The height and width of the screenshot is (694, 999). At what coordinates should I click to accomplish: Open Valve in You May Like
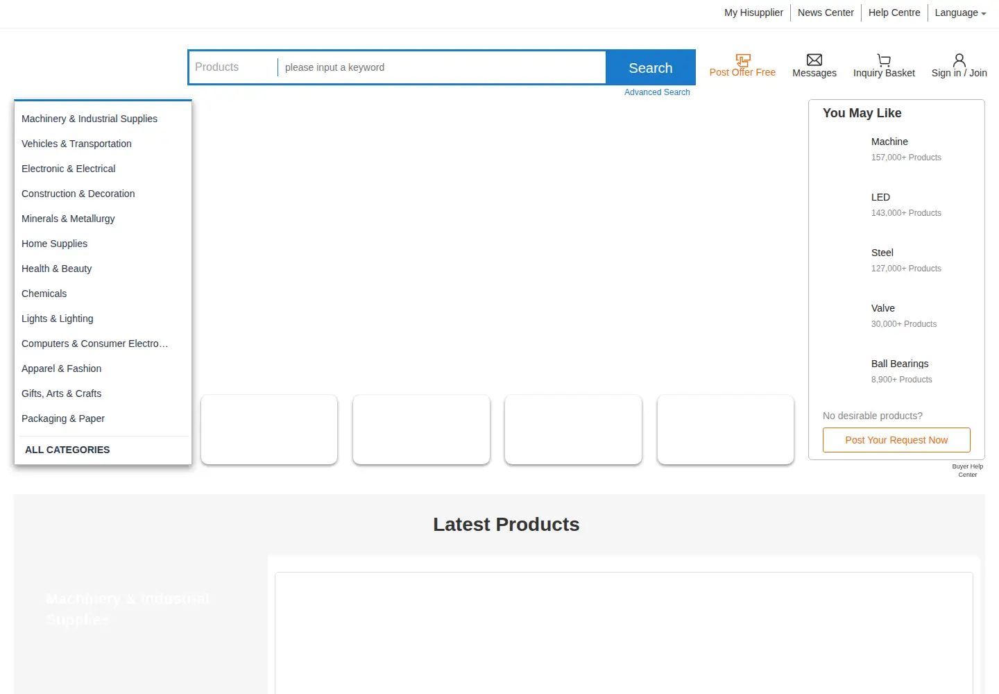point(883,308)
